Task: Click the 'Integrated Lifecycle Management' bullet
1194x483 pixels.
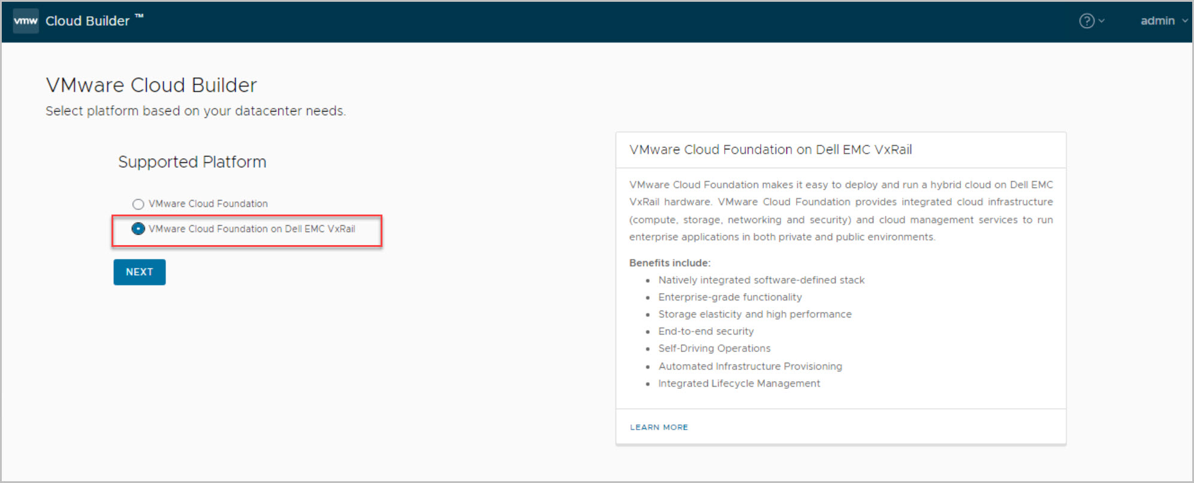Action: [x=739, y=384]
